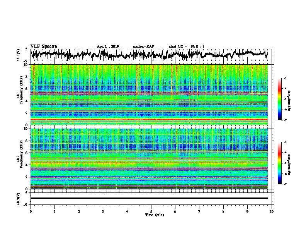Click the "station=KAP" header text
This screenshot has width=306, height=237.
(143, 46)
